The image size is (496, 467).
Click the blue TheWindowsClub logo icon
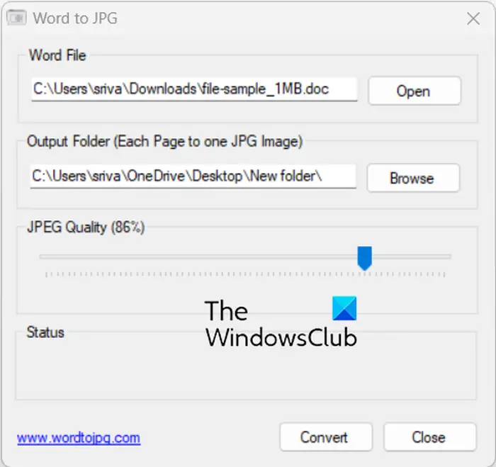coord(344,308)
